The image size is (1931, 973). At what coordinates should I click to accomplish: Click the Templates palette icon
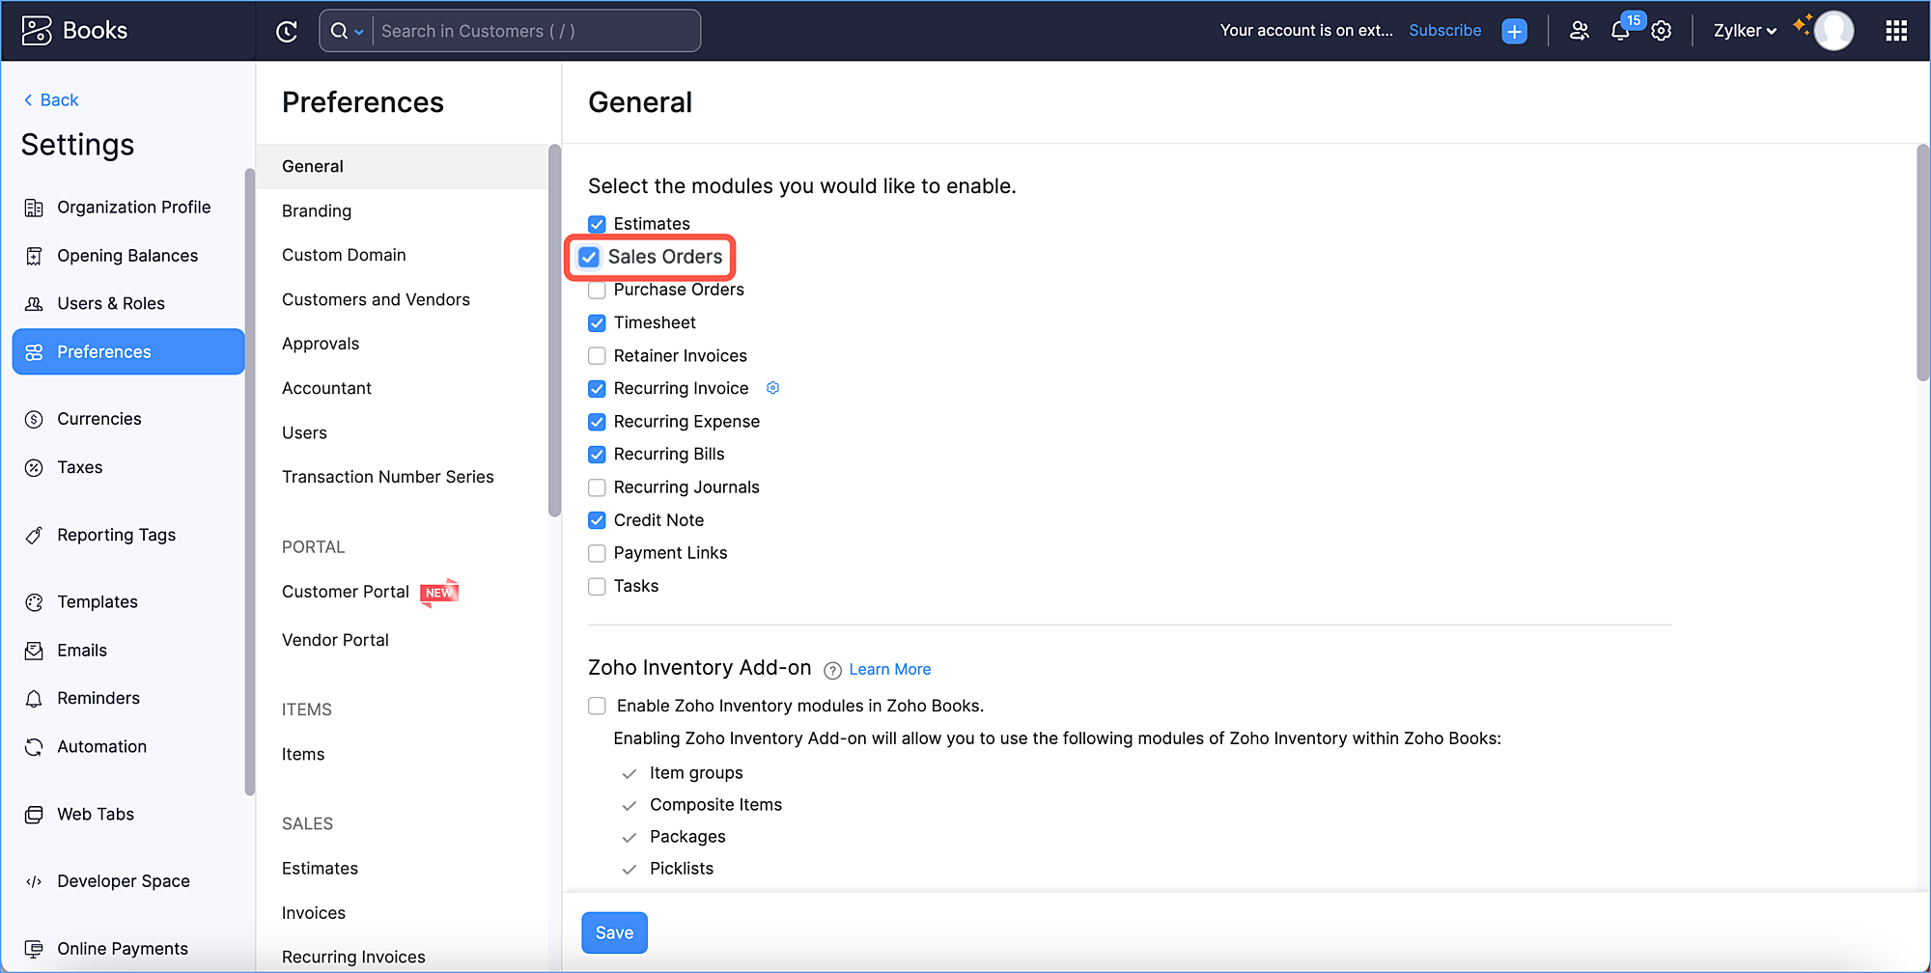[x=34, y=602]
